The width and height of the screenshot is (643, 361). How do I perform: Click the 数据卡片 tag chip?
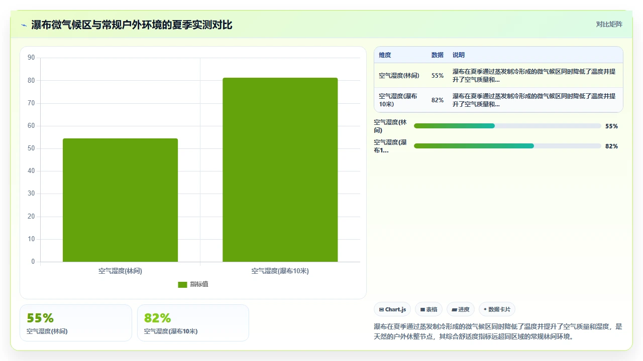point(497,309)
